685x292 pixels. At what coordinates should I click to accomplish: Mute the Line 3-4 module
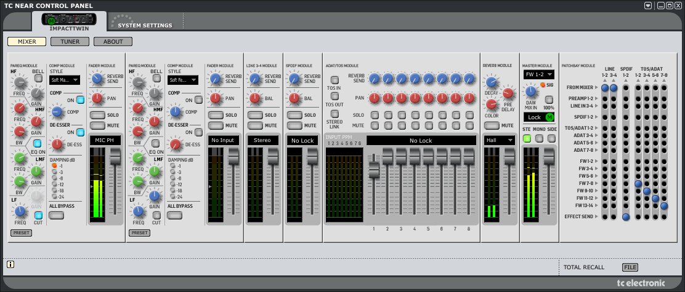pos(256,125)
